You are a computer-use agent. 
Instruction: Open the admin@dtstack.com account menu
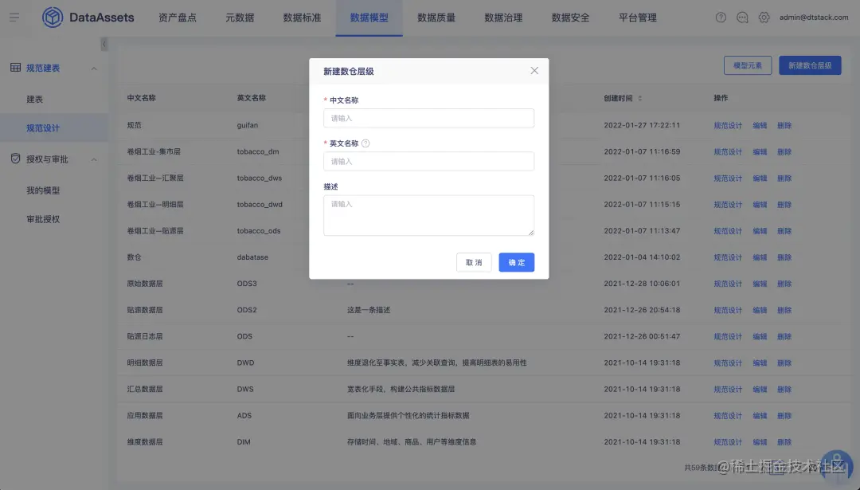point(814,18)
